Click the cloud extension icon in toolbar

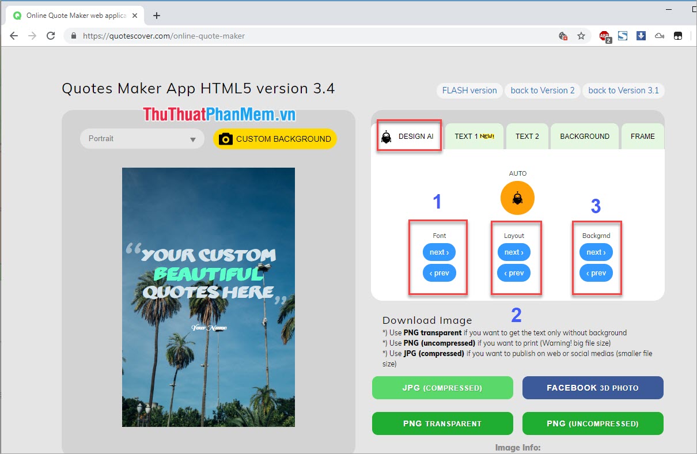click(x=659, y=36)
